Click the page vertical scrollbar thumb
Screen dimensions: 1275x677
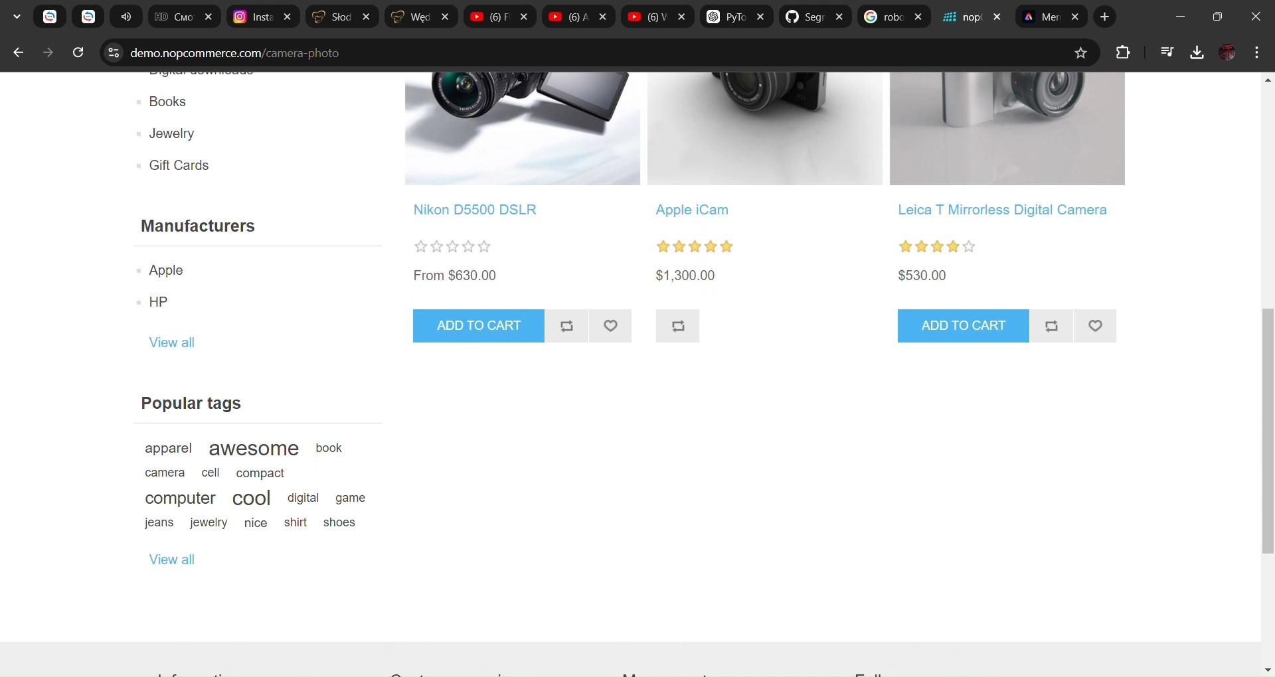[x=1268, y=431]
